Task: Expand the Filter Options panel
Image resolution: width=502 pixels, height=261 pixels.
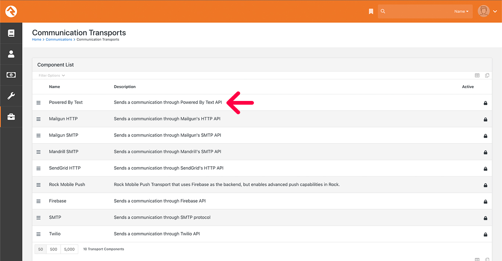Action: pos(51,75)
